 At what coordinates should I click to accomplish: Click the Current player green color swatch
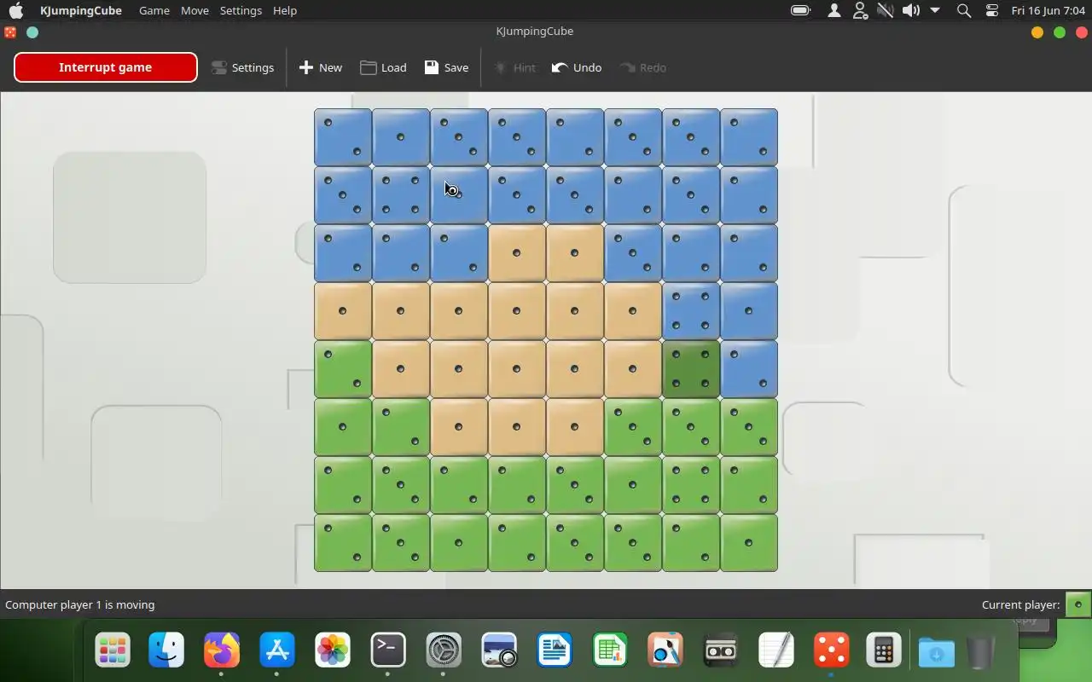tap(1078, 604)
